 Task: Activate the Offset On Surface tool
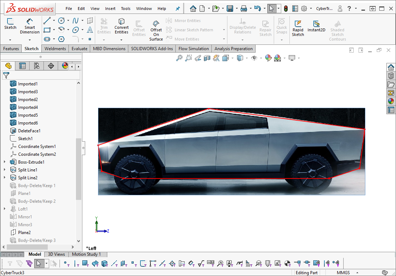(x=156, y=30)
